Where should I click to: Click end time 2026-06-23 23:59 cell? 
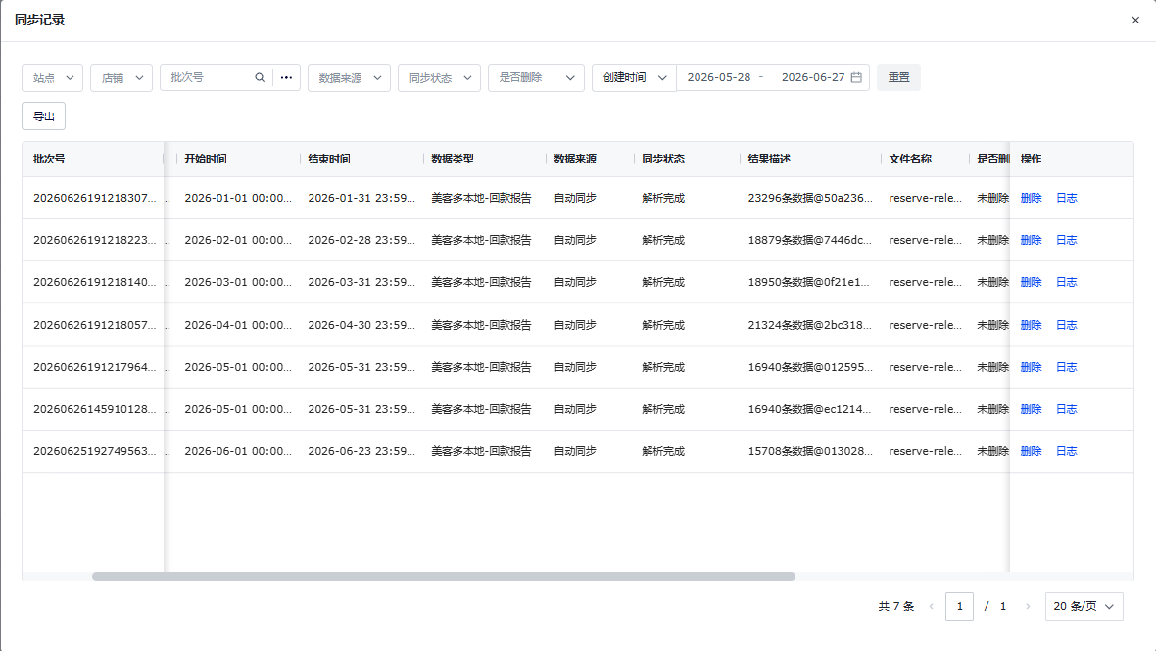(361, 451)
